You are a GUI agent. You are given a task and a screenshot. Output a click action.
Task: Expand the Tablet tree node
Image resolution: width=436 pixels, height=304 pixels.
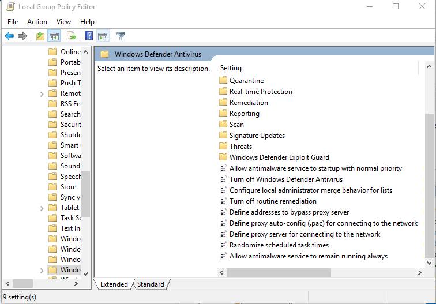(42, 208)
